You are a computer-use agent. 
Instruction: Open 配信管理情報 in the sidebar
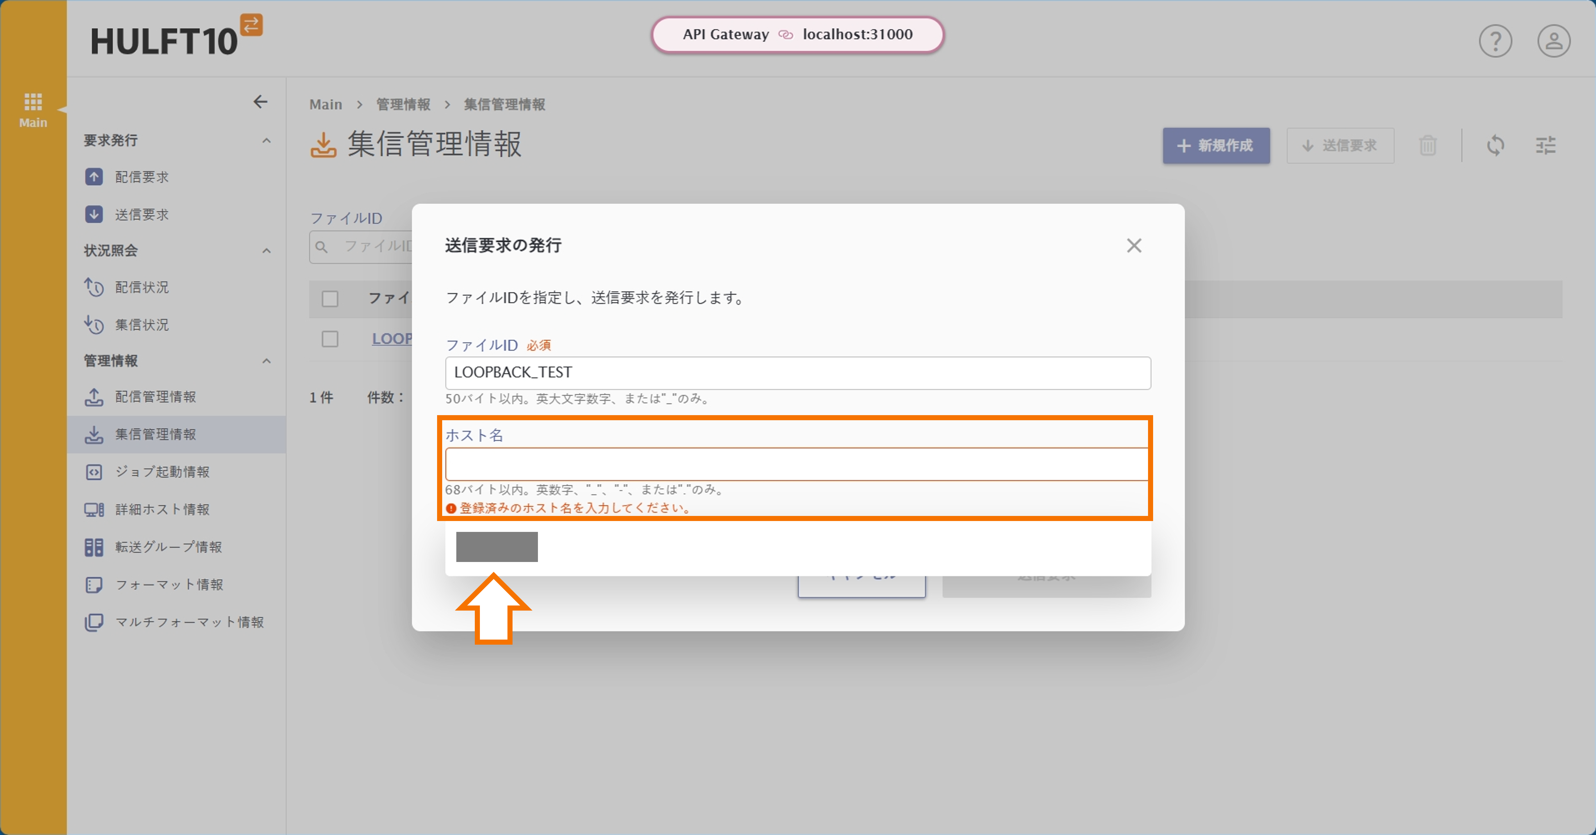point(155,397)
